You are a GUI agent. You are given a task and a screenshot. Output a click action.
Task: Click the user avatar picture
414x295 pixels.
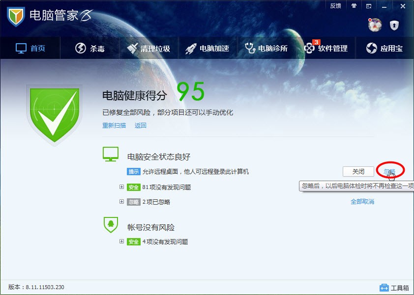pyautogui.click(x=375, y=25)
